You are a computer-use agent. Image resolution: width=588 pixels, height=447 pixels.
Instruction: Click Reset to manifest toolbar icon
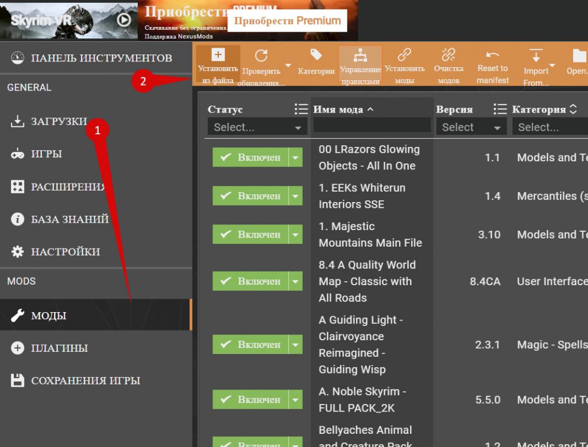(492, 55)
